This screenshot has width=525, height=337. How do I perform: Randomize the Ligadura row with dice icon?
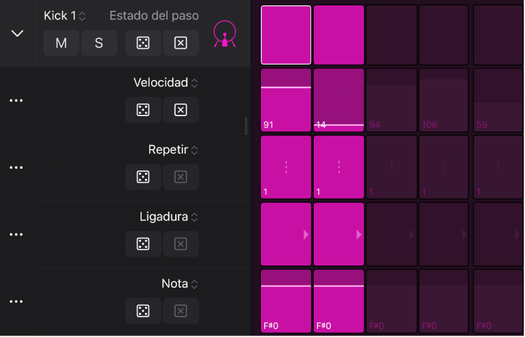click(142, 244)
